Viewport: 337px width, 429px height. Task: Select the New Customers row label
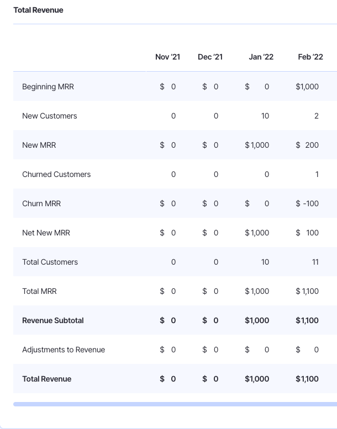(x=49, y=116)
